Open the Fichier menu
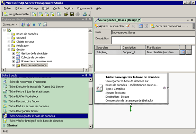This screenshot has height=134, width=196. click(x=8, y=8)
